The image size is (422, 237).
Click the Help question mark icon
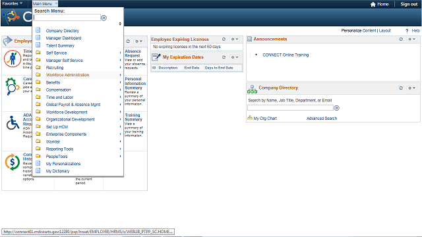[x=407, y=31]
